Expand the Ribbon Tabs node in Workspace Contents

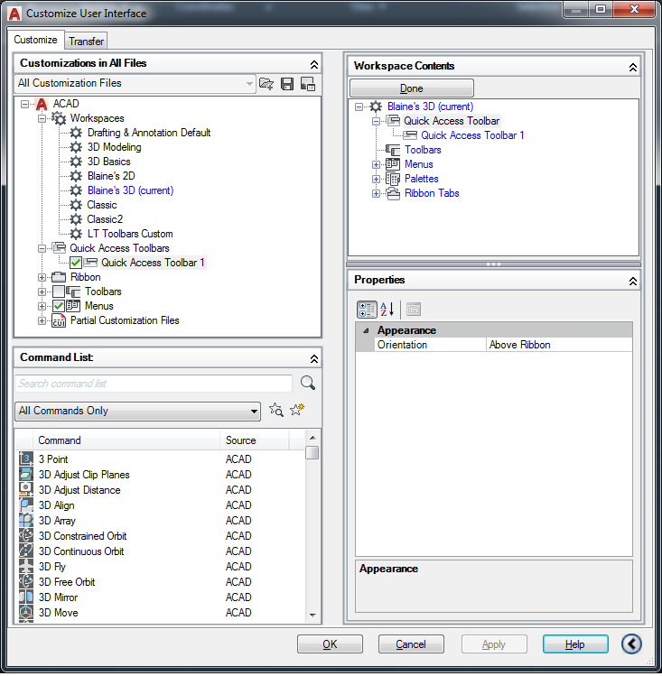376,193
